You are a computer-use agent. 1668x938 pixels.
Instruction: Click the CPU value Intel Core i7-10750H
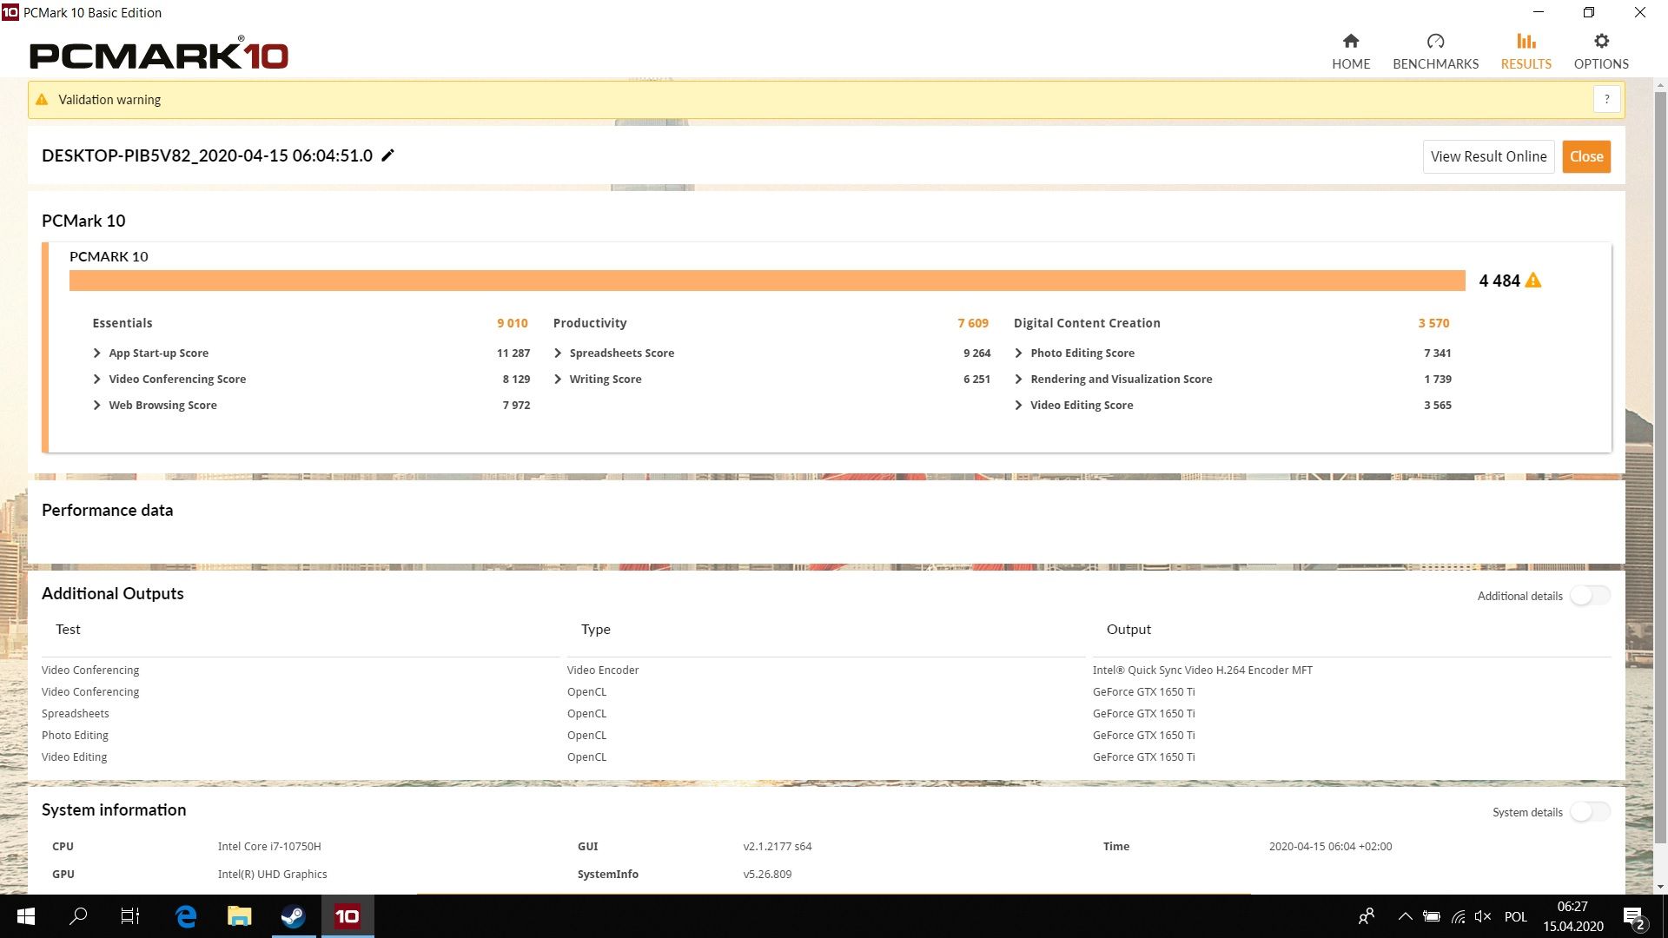[x=269, y=847]
